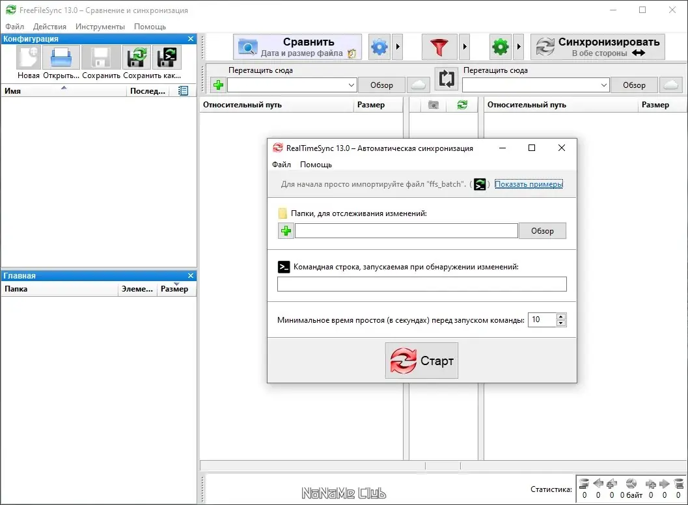Click right Обзор browse button
The width and height of the screenshot is (688, 505).
[634, 85]
